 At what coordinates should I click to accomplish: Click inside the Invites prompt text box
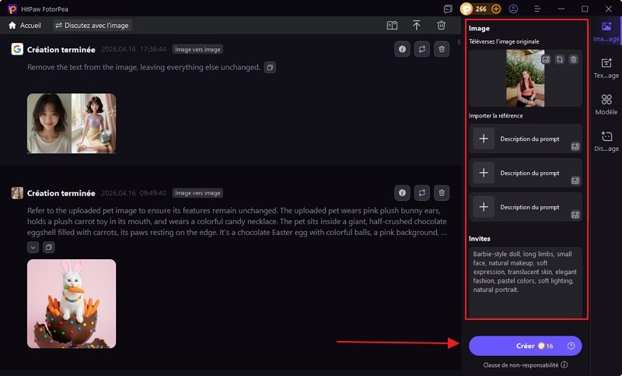[x=525, y=282]
